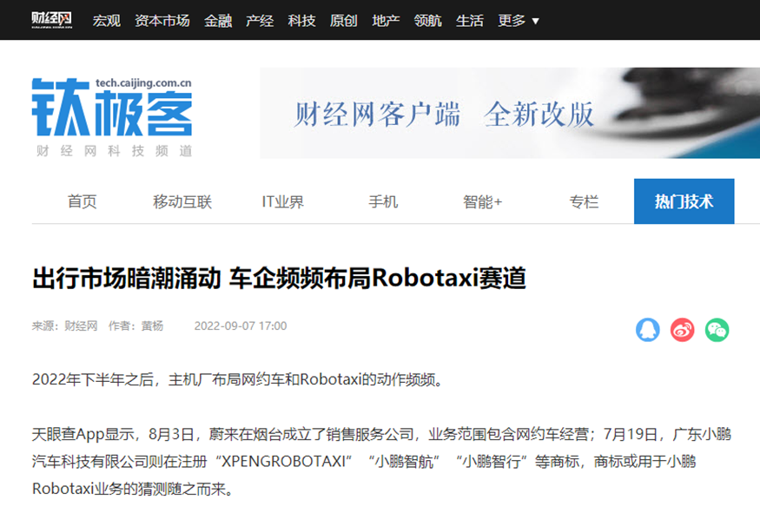This screenshot has height=513, width=760.
Task: Click the paragraph starting 天眼查App显示
Action: point(381,462)
